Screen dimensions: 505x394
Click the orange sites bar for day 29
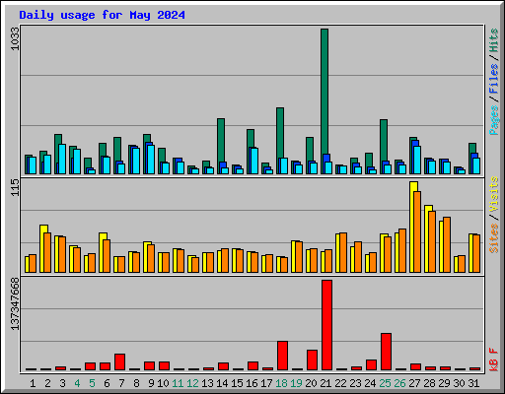447,244
